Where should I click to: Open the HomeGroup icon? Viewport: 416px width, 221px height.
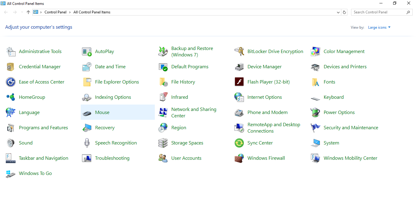pos(11,97)
